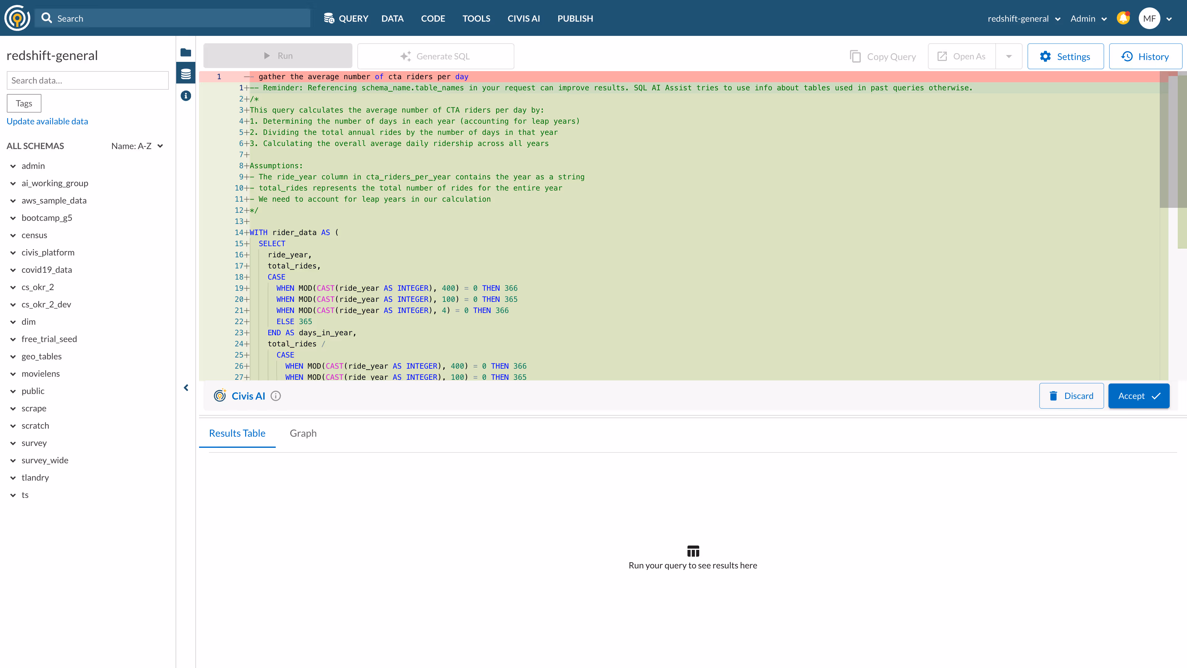1187x668 pixels.
Task: Expand the covid19_data schema
Action: [13, 270]
